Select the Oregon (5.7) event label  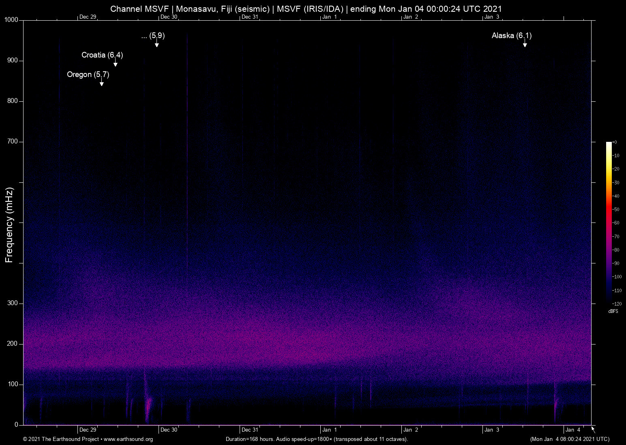(x=88, y=75)
